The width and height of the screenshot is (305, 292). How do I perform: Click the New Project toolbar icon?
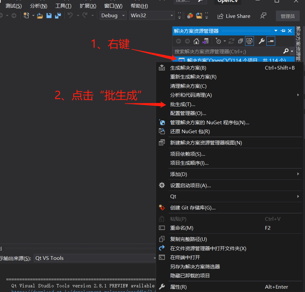(26, 15)
